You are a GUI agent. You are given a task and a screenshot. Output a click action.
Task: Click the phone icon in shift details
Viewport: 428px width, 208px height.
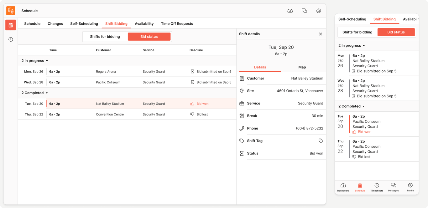point(242,129)
